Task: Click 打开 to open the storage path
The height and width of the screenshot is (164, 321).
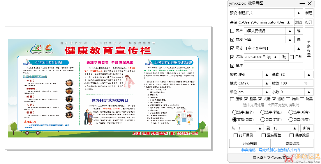Action: click(309, 22)
